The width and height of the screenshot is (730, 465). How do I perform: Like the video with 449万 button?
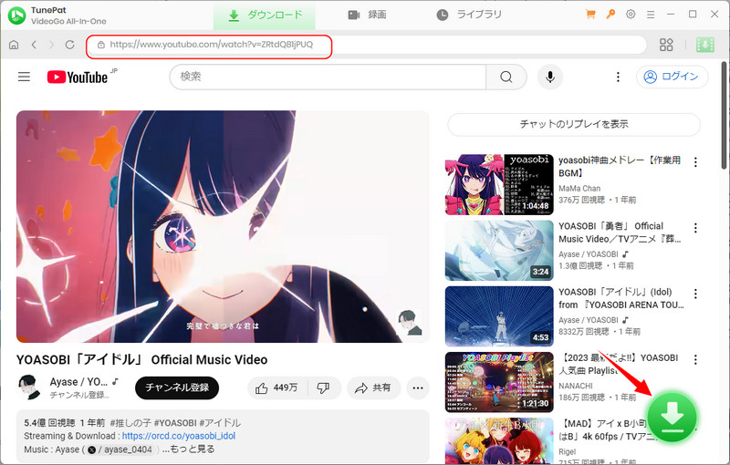(277, 387)
